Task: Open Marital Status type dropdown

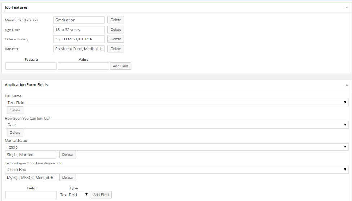Action: pyautogui.click(x=177, y=147)
